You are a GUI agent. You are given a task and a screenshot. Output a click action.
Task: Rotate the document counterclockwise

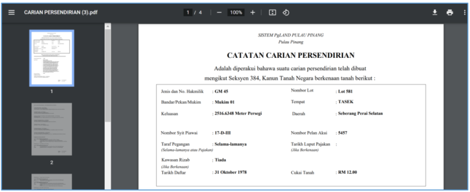click(x=285, y=12)
